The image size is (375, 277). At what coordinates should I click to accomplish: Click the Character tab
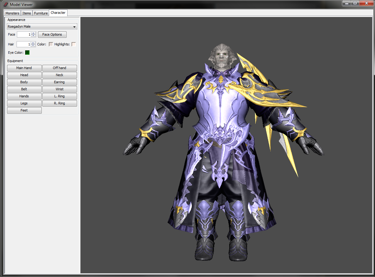coord(58,13)
